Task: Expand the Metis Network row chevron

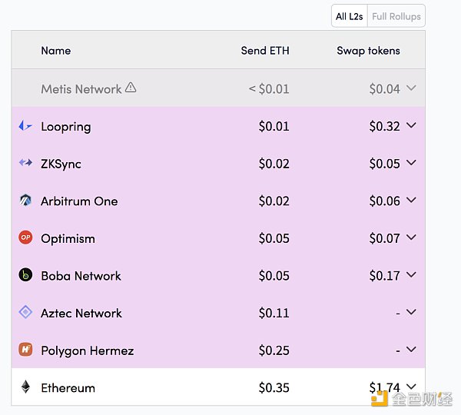Action: pos(411,88)
